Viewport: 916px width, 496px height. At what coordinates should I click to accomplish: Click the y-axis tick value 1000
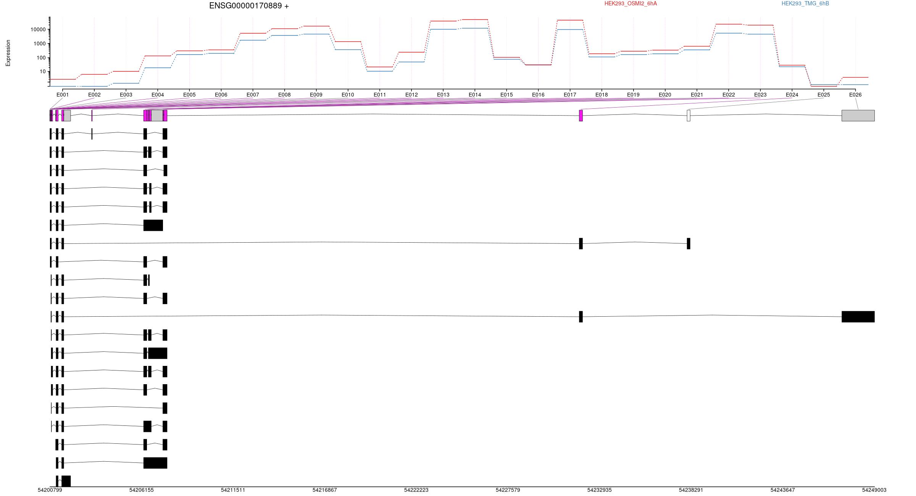point(39,43)
